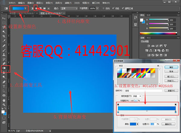Select the Gradient tool in toolbox
Screen dimensions: 181x133
4,68
